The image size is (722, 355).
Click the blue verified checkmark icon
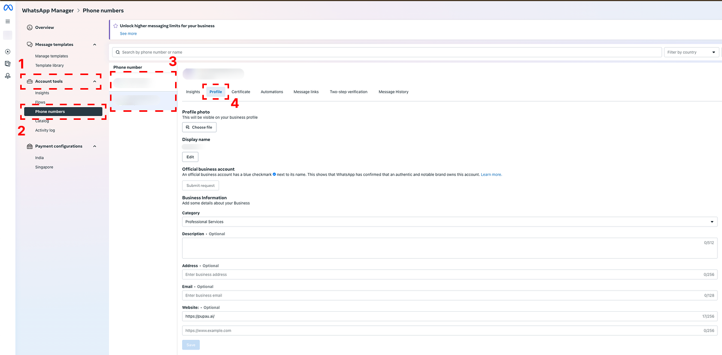tap(274, 175)
